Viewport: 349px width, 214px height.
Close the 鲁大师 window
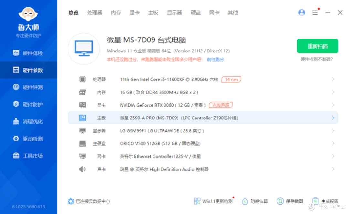(x=340, y=13)
